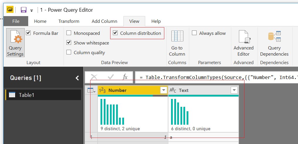Open the Number column filter dropdown
This screenshot has height=144, width=298.
point(164,90)
